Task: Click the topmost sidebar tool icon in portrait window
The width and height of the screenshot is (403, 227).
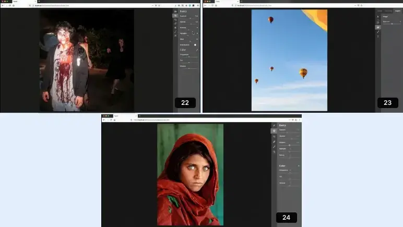Action: click(274, 125)
